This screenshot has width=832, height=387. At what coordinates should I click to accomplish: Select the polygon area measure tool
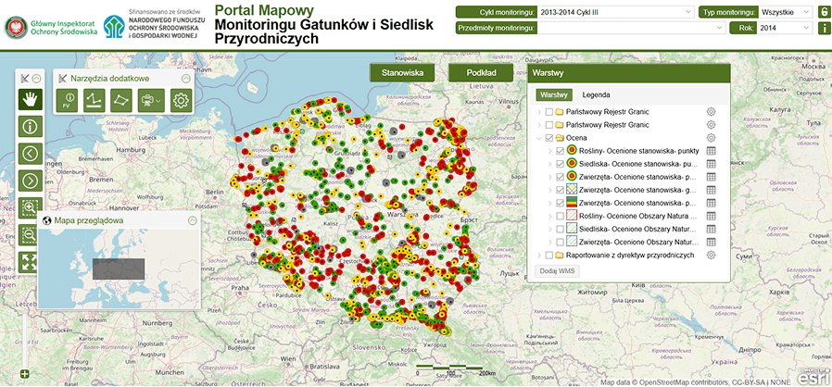pos(121,100)
